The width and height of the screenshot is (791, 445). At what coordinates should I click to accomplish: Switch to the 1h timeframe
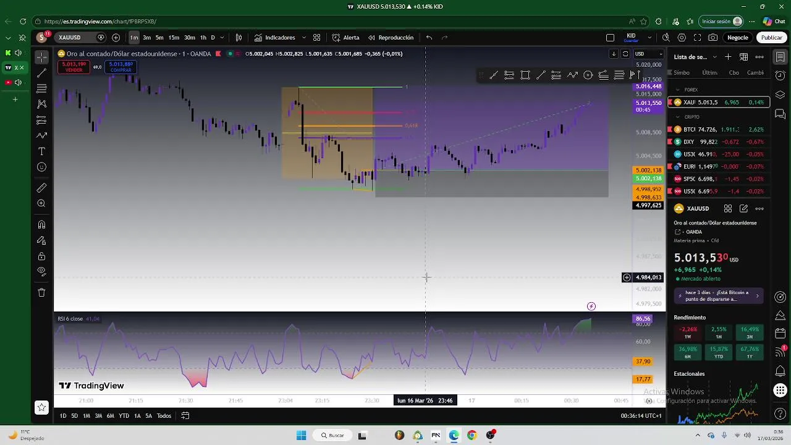[203, 38]
